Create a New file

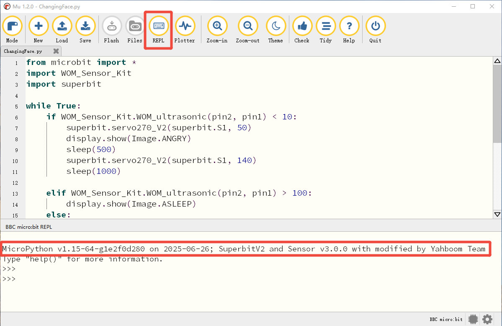(39, 30)
